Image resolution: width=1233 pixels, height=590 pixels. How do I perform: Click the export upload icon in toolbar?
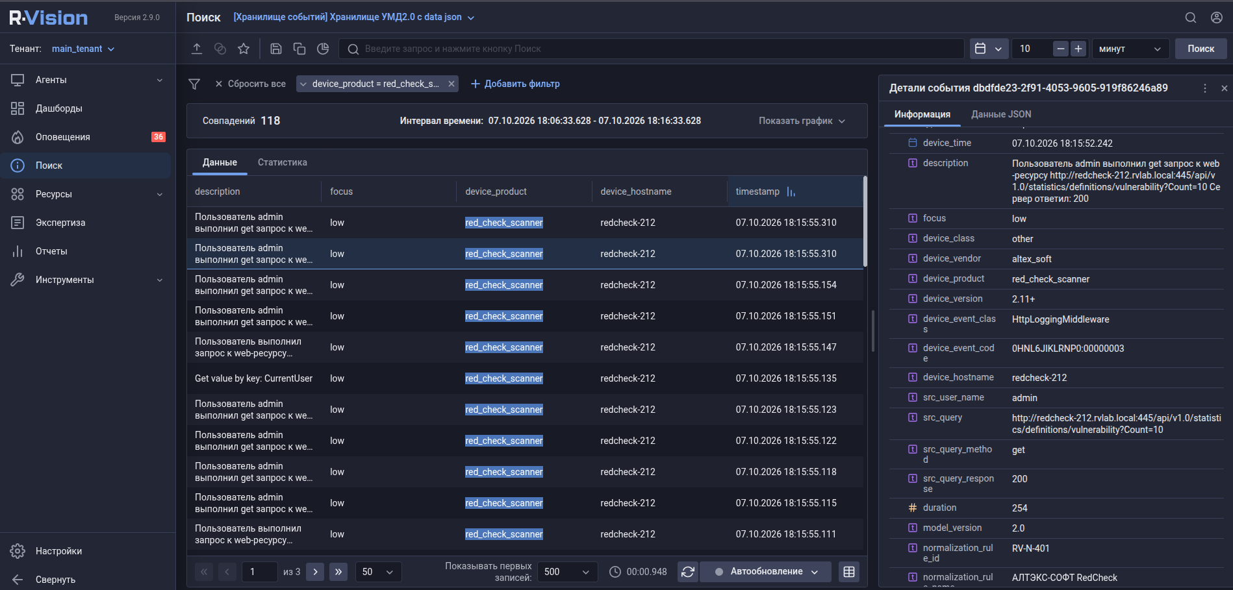coord(197,49)
